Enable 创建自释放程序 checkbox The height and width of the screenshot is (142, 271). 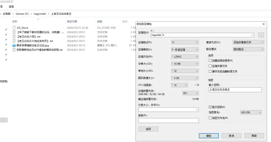(x=210, y=60)
